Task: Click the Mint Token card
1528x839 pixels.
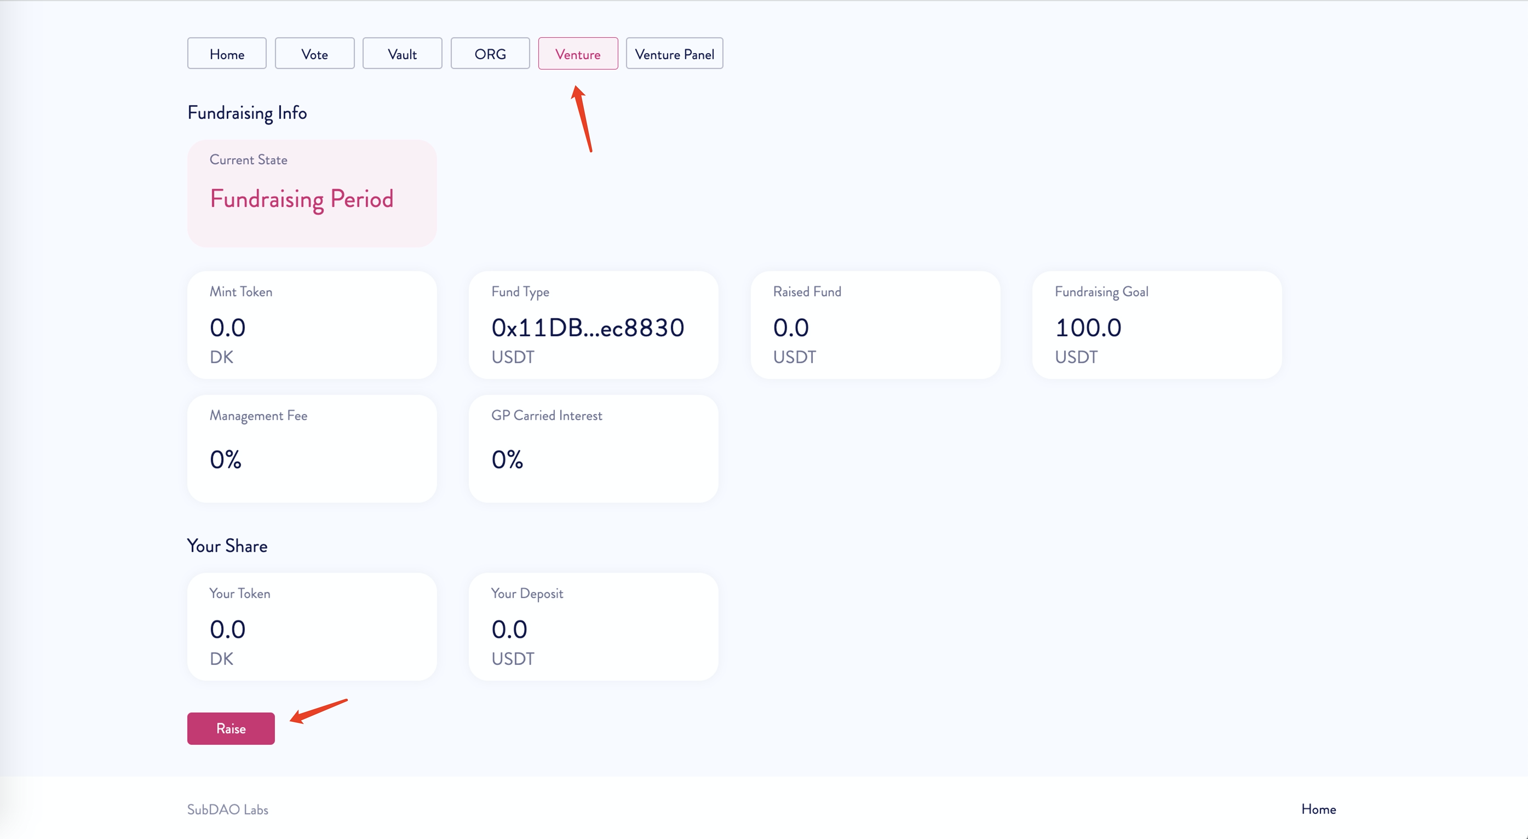Action: click(x=312, y=325)
